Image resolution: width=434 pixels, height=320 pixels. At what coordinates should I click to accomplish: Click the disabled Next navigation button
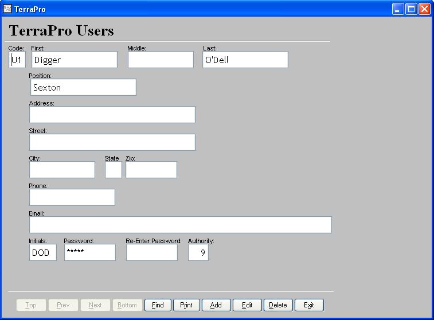95,305
